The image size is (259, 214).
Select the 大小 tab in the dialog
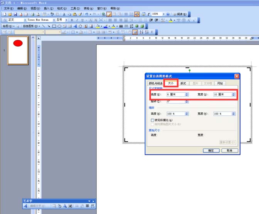171,83
